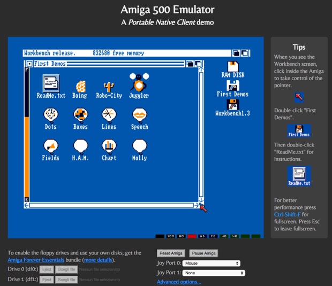Click the Pause Amiga button
332x286 pixels.
point(203,253)
